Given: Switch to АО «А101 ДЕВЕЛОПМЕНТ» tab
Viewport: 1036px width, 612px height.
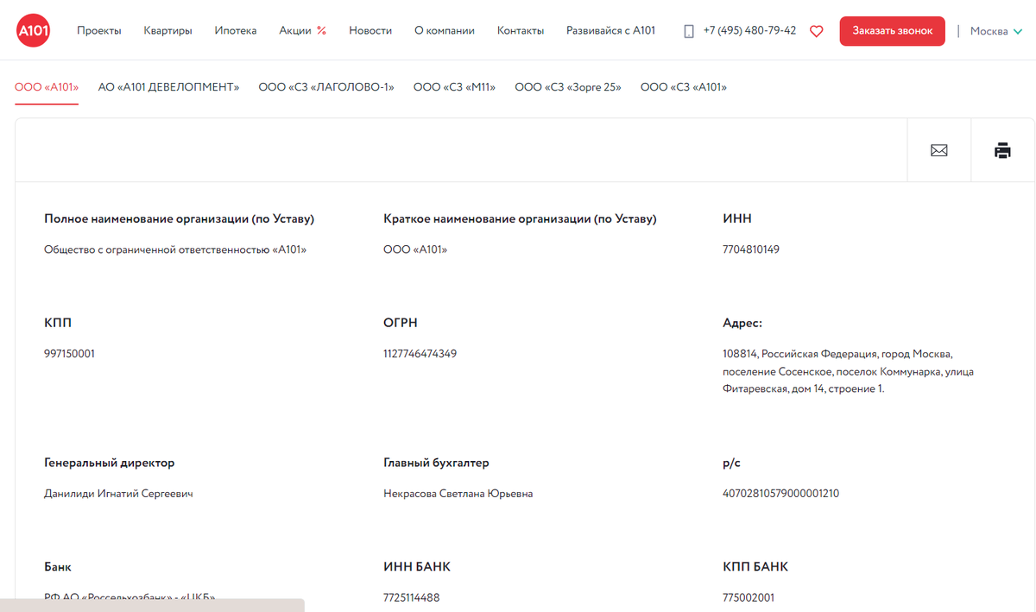Looking at the screenshot, I should [168, 87].
